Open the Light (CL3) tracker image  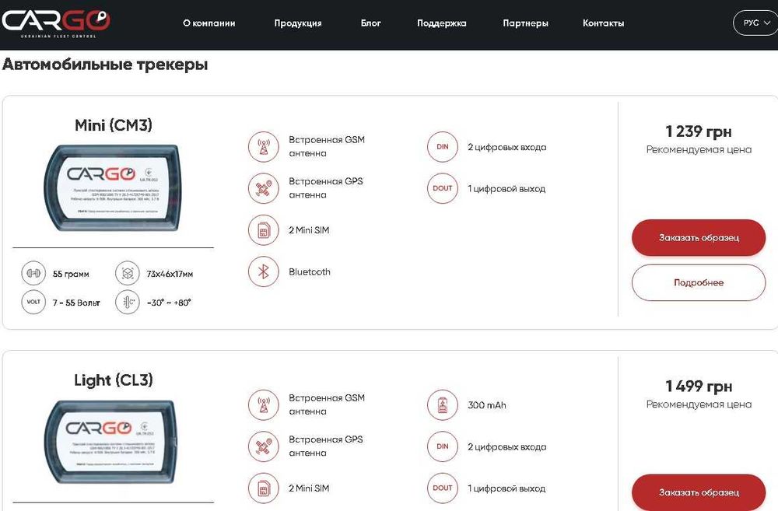pyautogui.click(x=110, y=442)
